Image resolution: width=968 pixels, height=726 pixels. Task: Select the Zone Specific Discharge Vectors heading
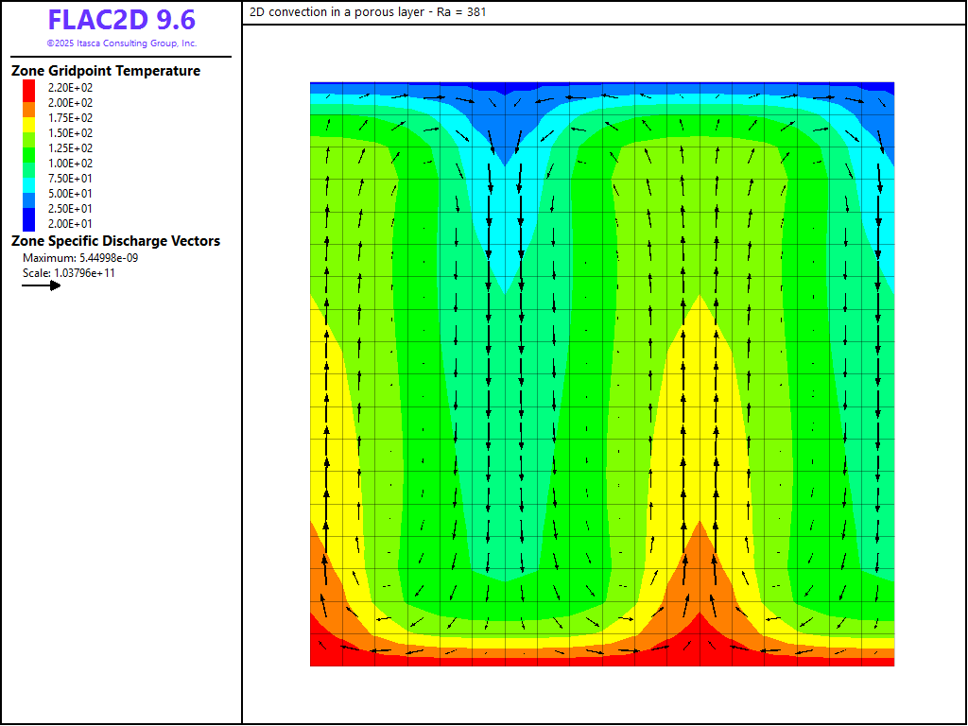pyautogui.click(x=115, y=241)
